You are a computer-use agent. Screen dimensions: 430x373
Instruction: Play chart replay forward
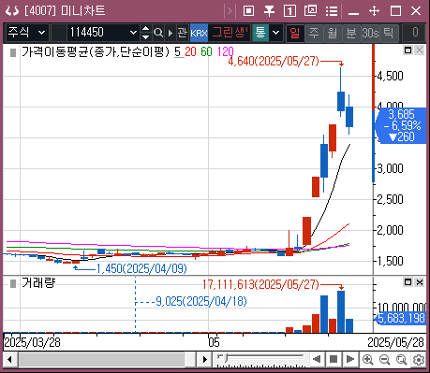350,360
